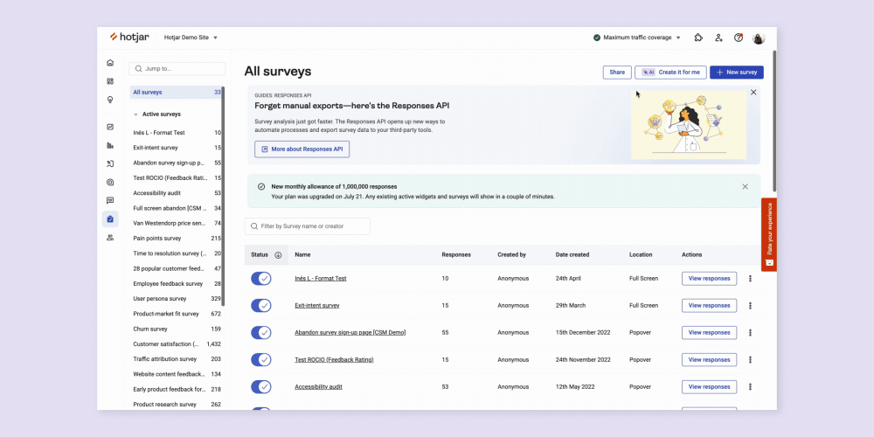The image size is (874, 437).
Task: Dismiss the monthly allowance notification
Action: pyautogui.click(x=746, y=187)
